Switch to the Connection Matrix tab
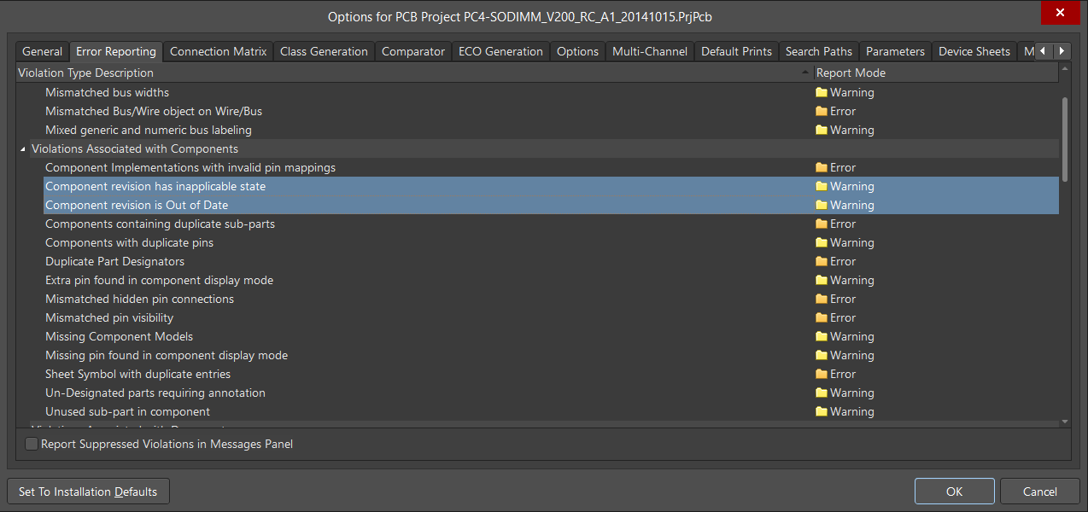Viewport: 1088px width, 512px height. (x=218, y=51)
